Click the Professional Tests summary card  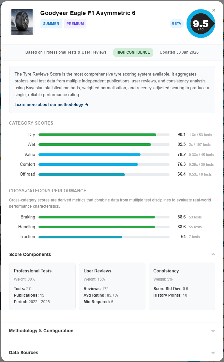click(x=42, y=286)
